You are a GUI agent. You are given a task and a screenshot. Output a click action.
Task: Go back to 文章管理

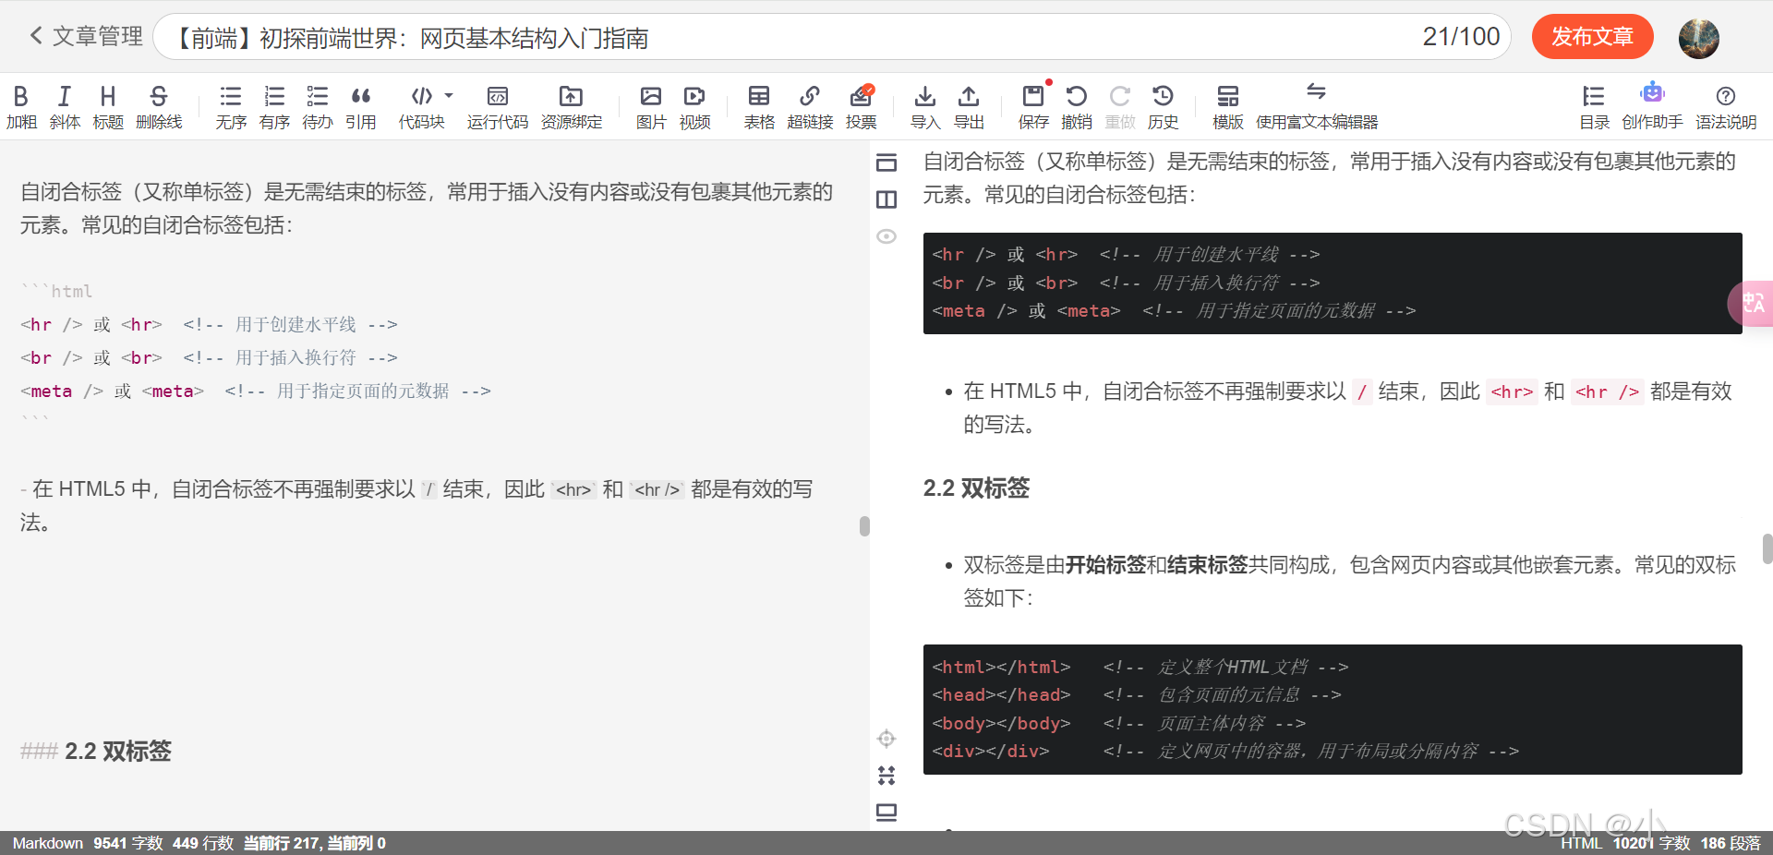[86, 36]
